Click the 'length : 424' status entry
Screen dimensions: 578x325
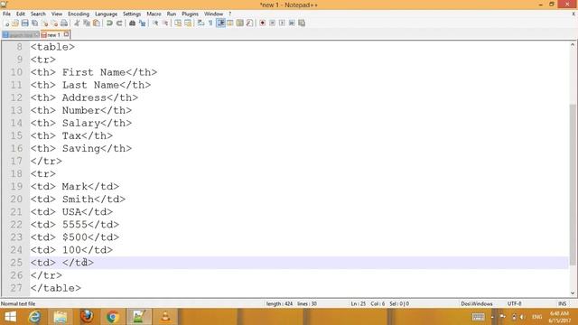point(279,303)
